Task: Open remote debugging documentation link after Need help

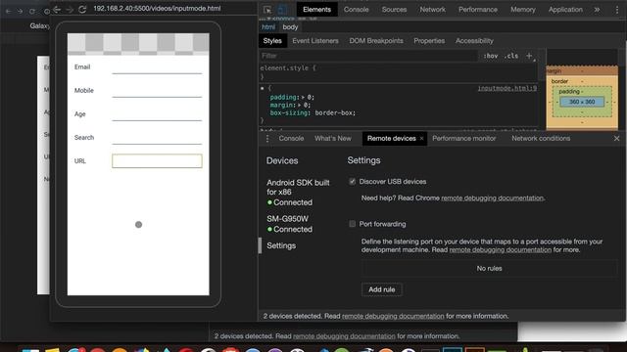Action: click(x=492, y=198)
